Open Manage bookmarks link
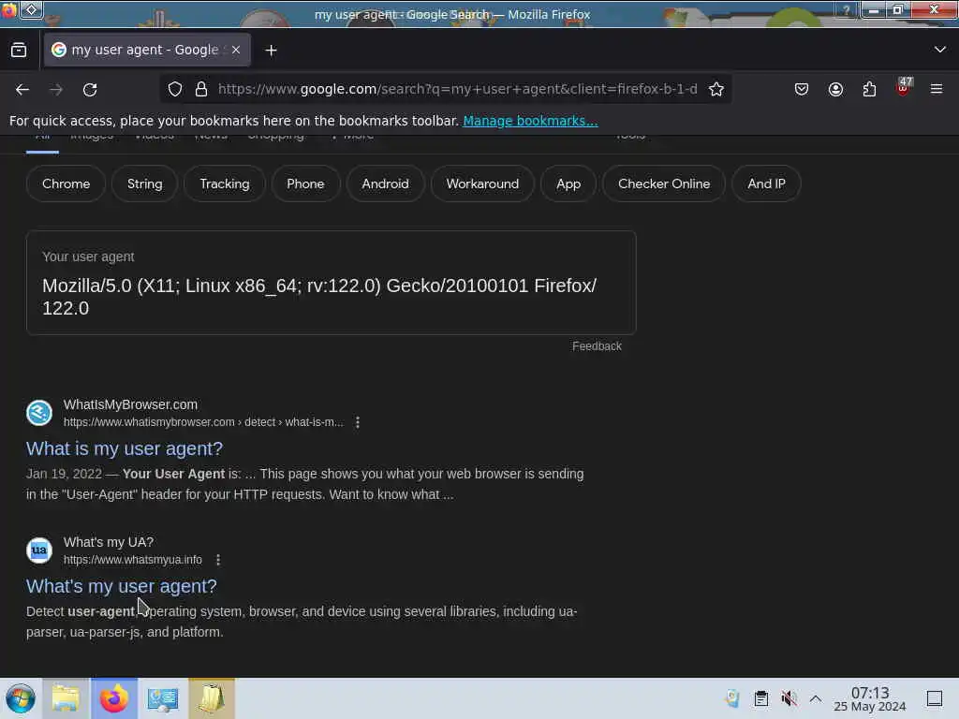The height and width of the screenshot is (719, 959). pyautogui.click(x=530, y=121)
